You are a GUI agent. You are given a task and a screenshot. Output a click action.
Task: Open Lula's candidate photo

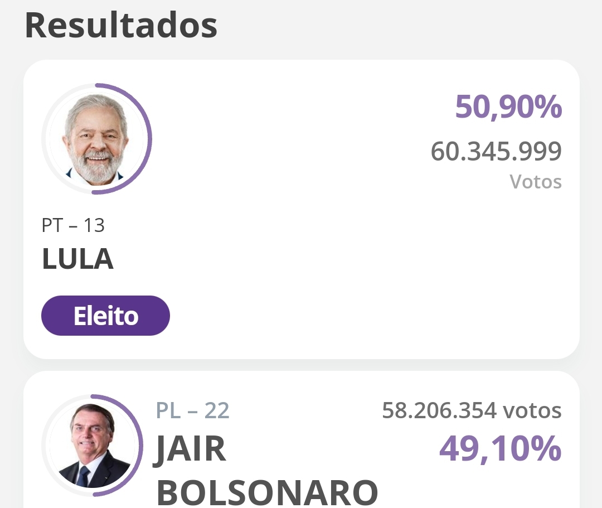[96, 139]
